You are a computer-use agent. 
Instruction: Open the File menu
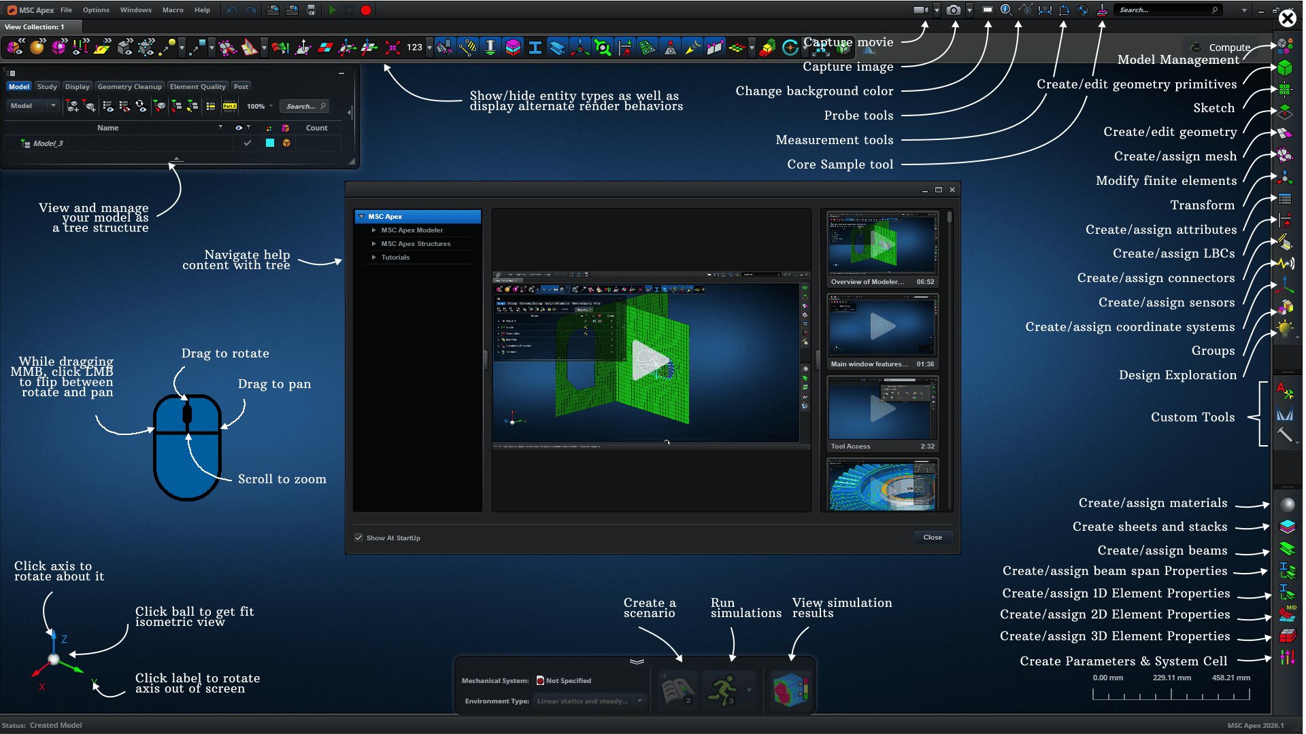[x=66, y=10]
